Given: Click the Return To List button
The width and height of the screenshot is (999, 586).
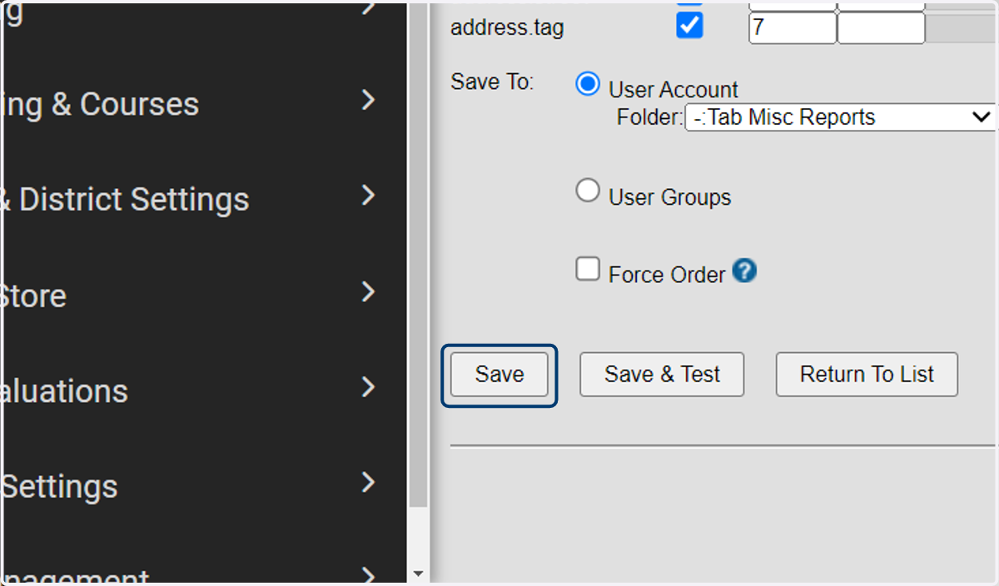Looking at the screenshot, I should [867, 375].
